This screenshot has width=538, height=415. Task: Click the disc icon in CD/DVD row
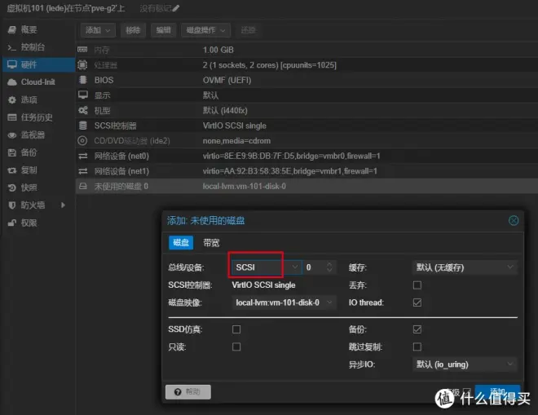82,140
